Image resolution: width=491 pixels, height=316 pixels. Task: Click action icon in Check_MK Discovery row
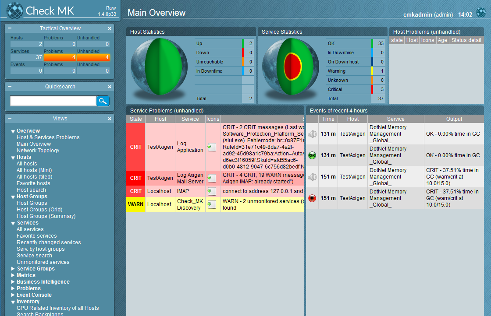[x=212, y=204]
